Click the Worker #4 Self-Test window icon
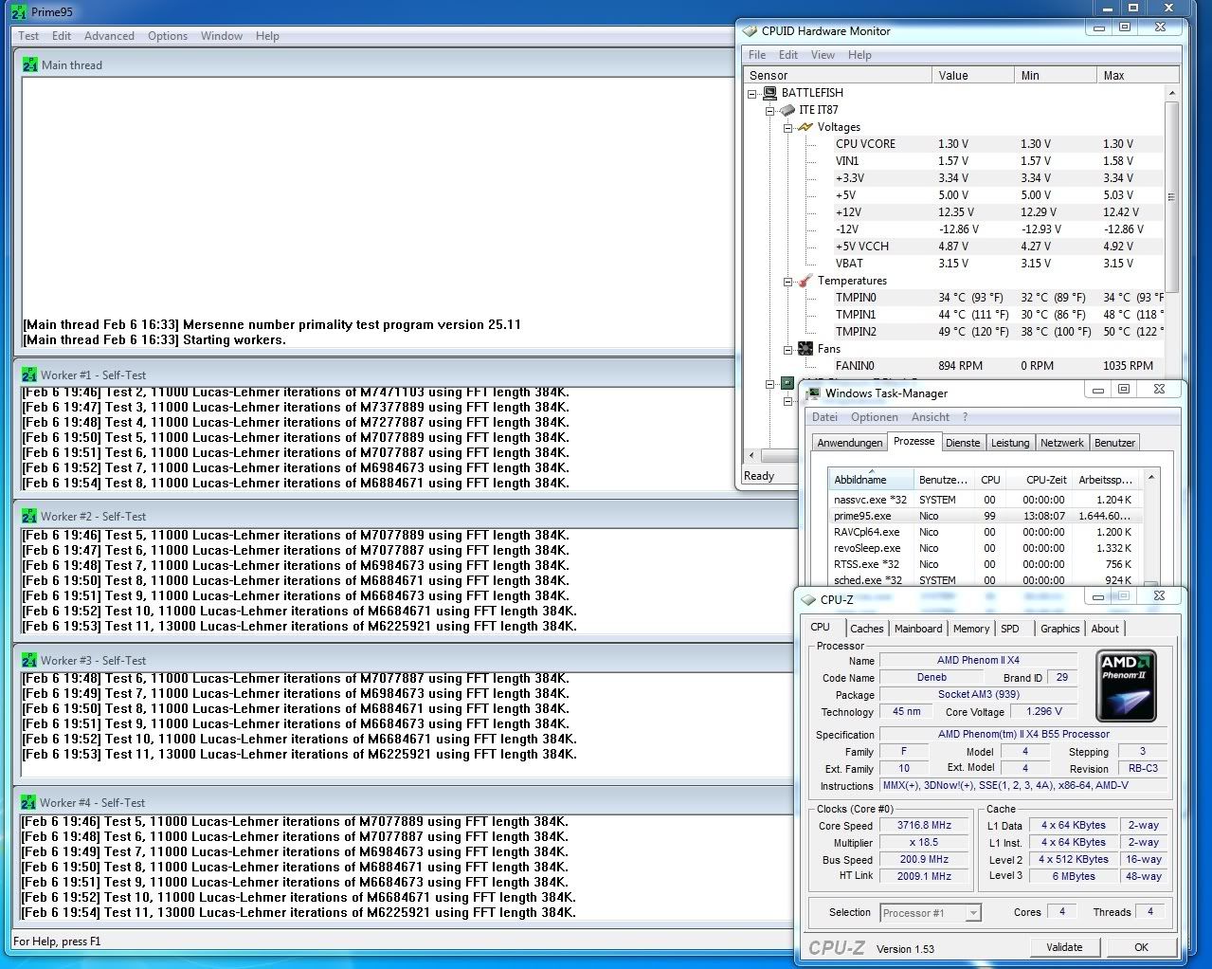 click(28, 803)
